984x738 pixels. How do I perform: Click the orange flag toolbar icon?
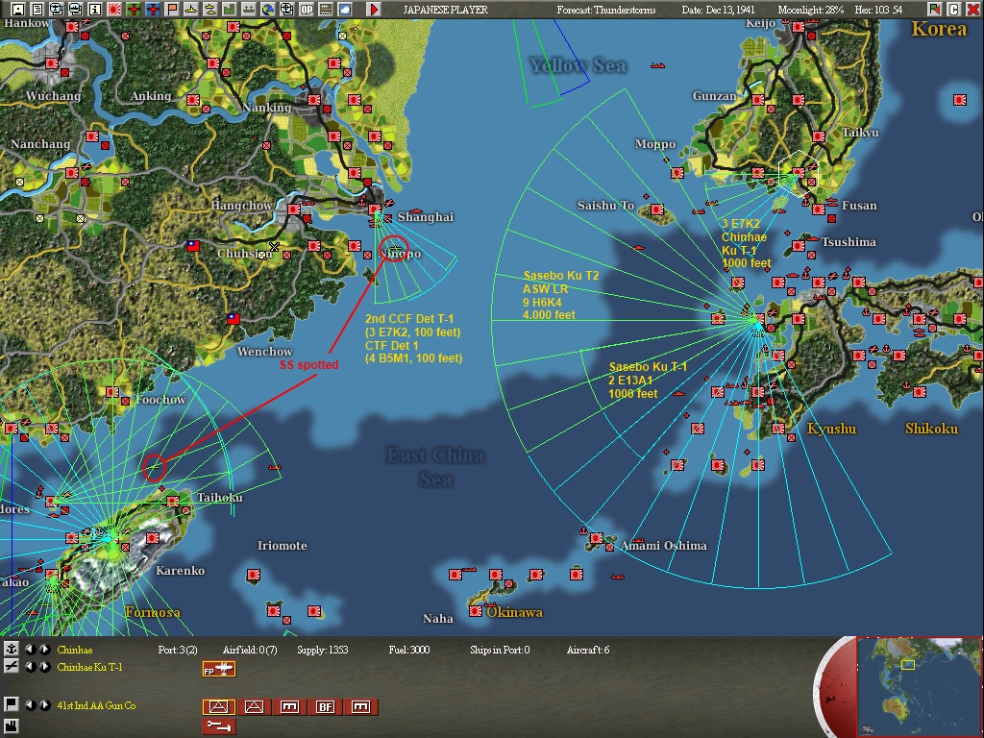coord(172,9)
